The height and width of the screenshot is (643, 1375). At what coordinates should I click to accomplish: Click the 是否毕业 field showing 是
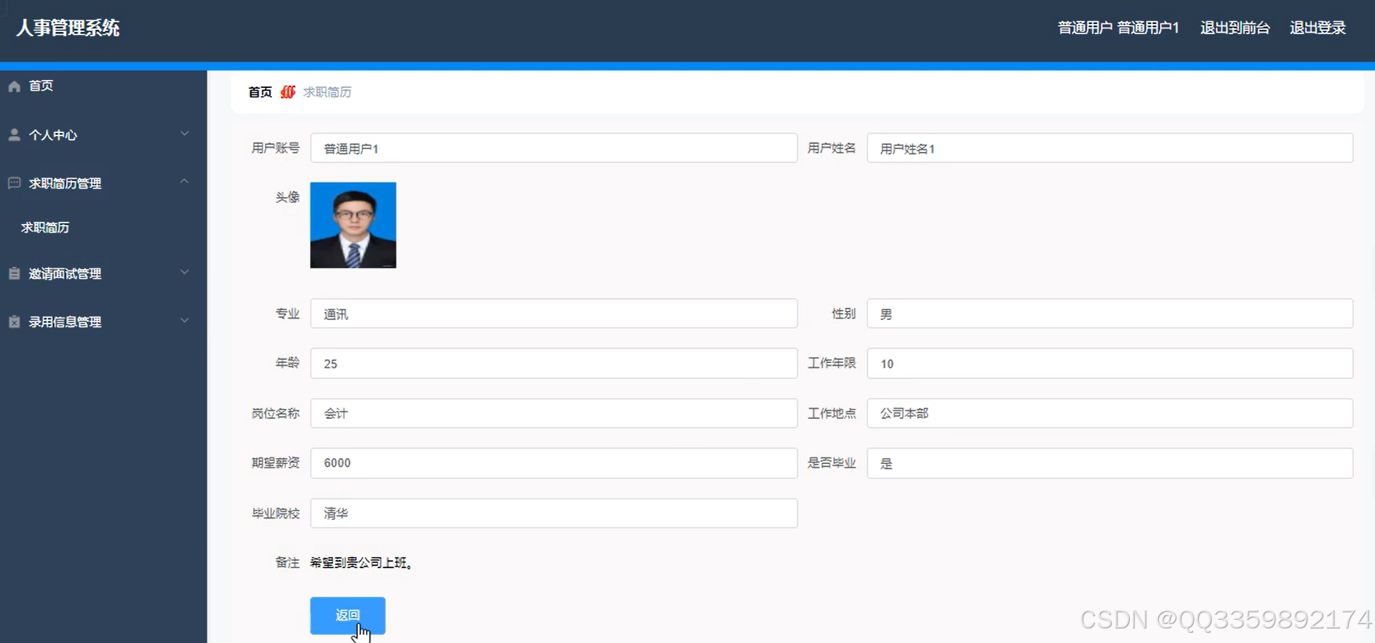click(x=1110, y=463)
